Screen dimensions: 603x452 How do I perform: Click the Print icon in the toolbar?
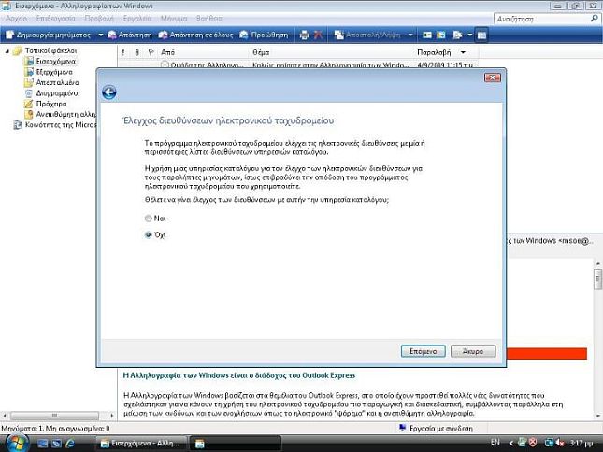(304, 35)
